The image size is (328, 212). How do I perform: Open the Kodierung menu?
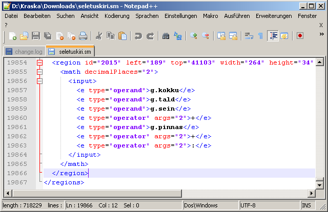[117, 16]
